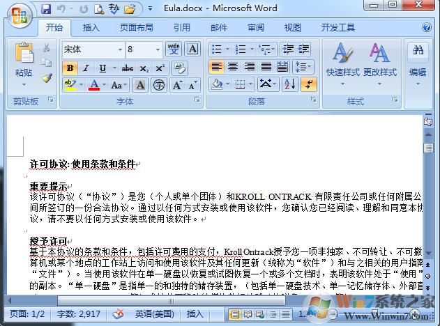Increase paragraph indent

click(303, 49)
